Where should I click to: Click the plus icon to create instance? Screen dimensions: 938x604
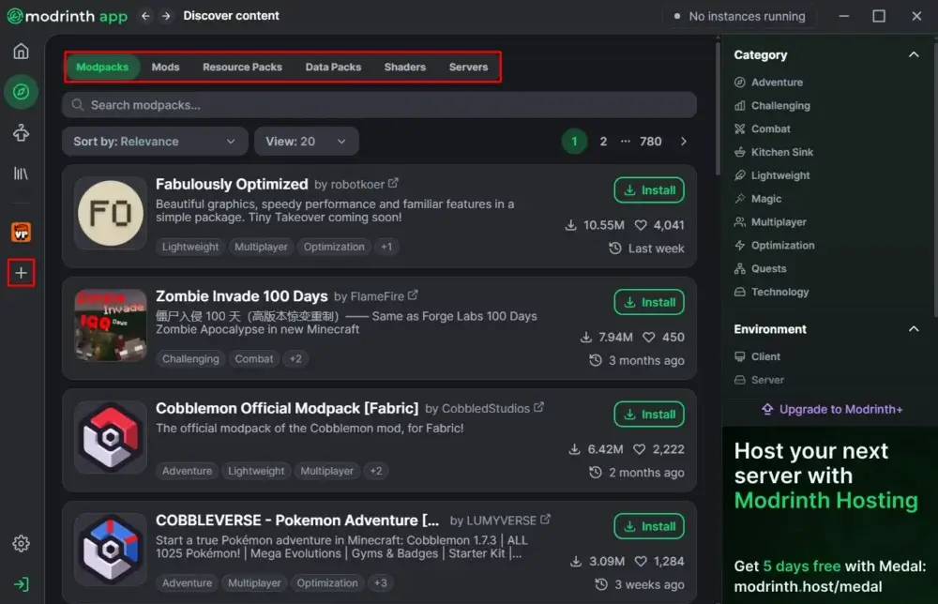[x=21, y=273]
